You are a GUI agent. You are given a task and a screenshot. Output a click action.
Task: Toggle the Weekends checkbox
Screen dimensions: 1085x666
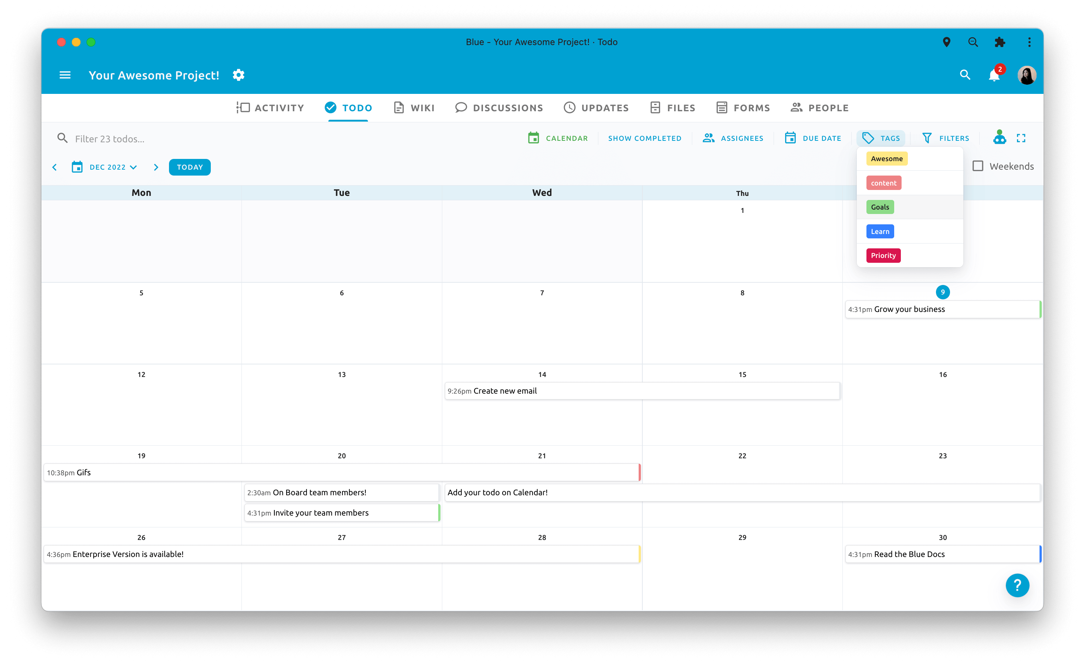point(979,166)
